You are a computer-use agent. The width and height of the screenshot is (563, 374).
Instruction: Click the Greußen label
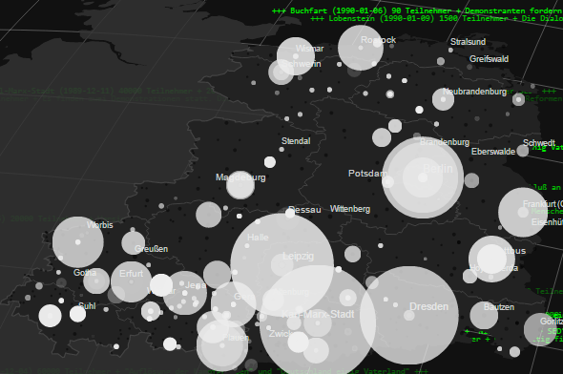[x=151, y=249]
